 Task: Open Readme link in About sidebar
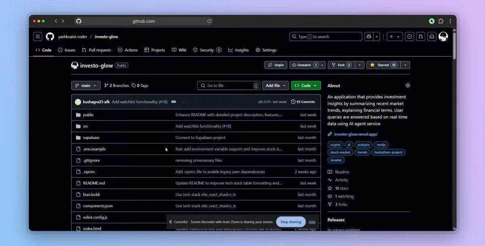pos(339,172)
